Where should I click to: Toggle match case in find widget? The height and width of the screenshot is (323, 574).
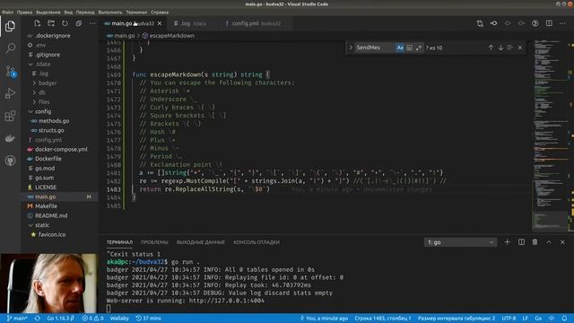tap(400, 48)
